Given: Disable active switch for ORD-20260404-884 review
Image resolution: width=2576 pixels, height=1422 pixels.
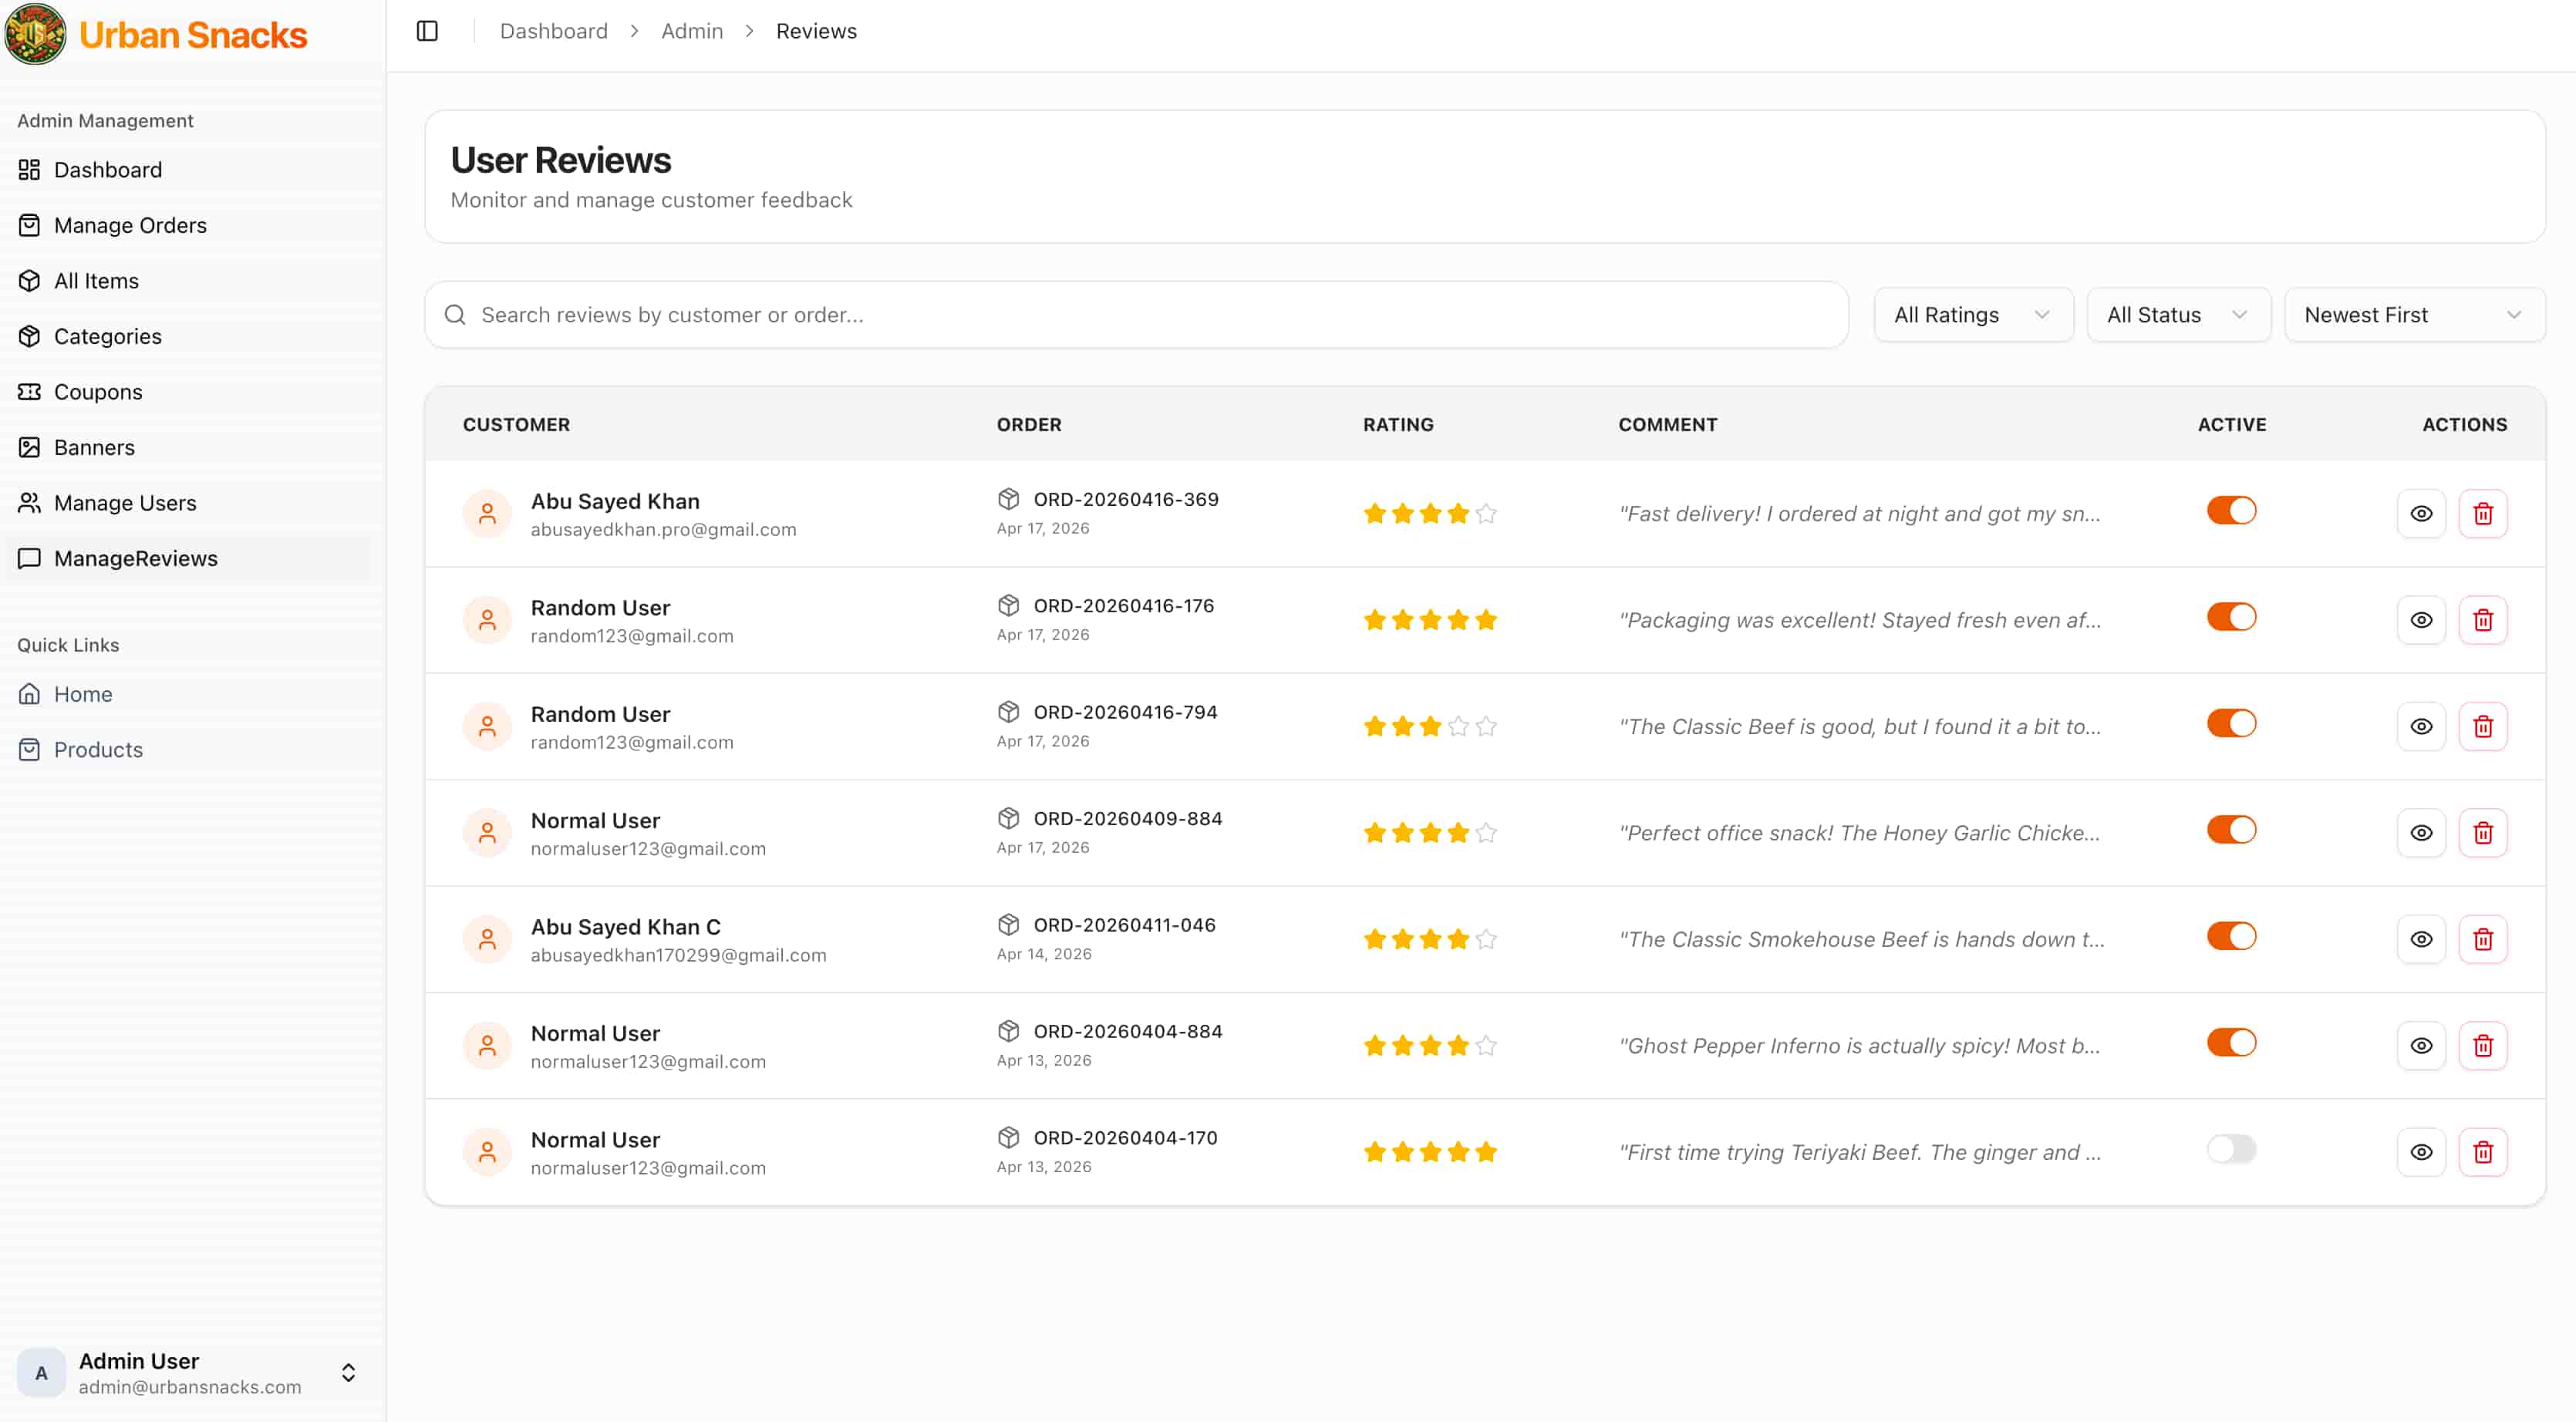Looking at the screenshot, I should (2231, 1043).
